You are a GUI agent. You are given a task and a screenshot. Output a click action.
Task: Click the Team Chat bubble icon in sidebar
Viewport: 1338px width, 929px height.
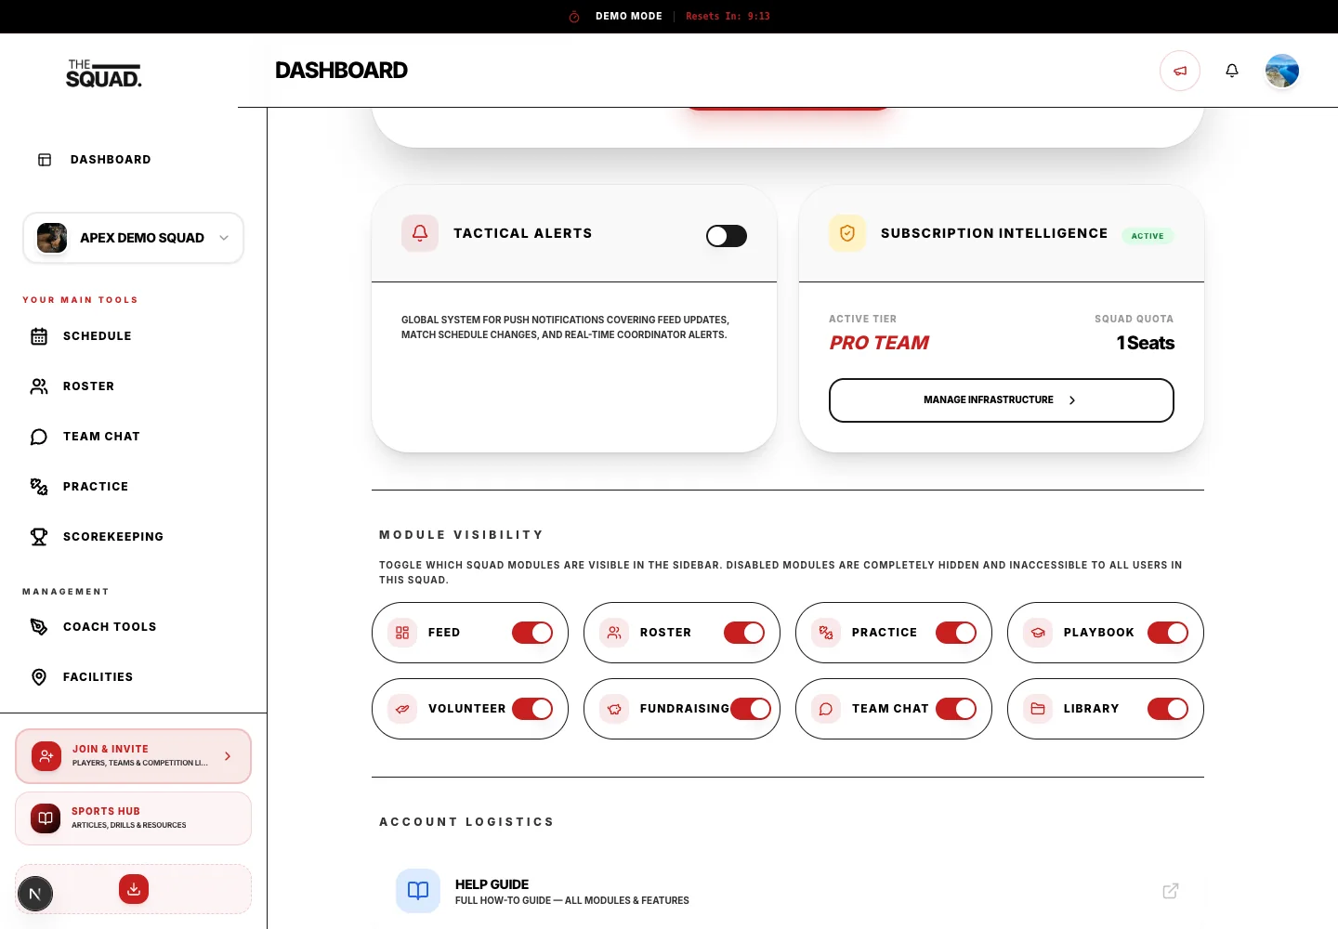tap(39, 437)
